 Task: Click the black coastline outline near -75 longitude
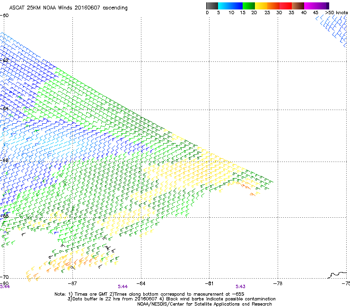[x=337, y=275]
